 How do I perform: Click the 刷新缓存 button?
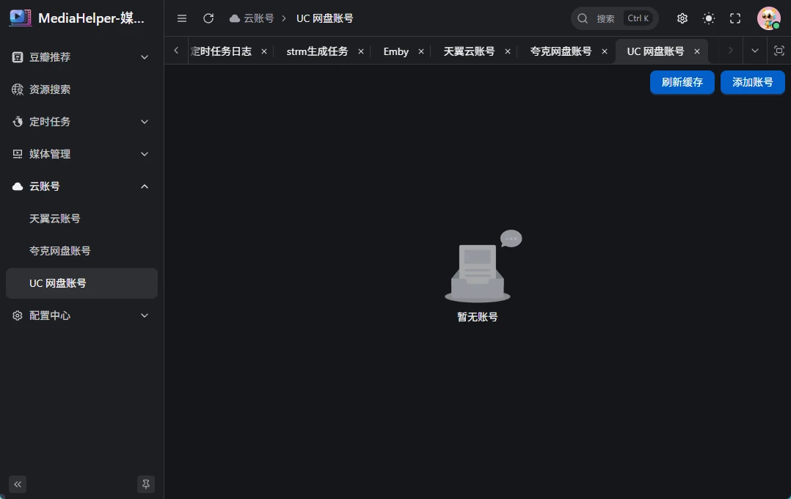(682, 82)
